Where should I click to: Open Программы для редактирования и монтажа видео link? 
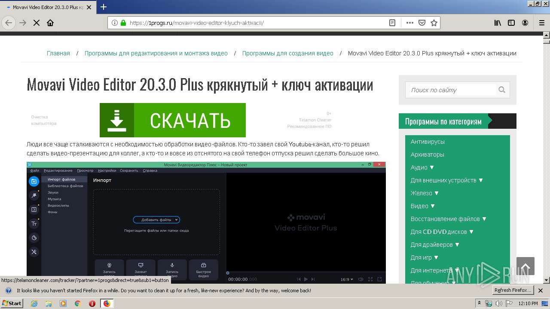[x=156, y=53]
